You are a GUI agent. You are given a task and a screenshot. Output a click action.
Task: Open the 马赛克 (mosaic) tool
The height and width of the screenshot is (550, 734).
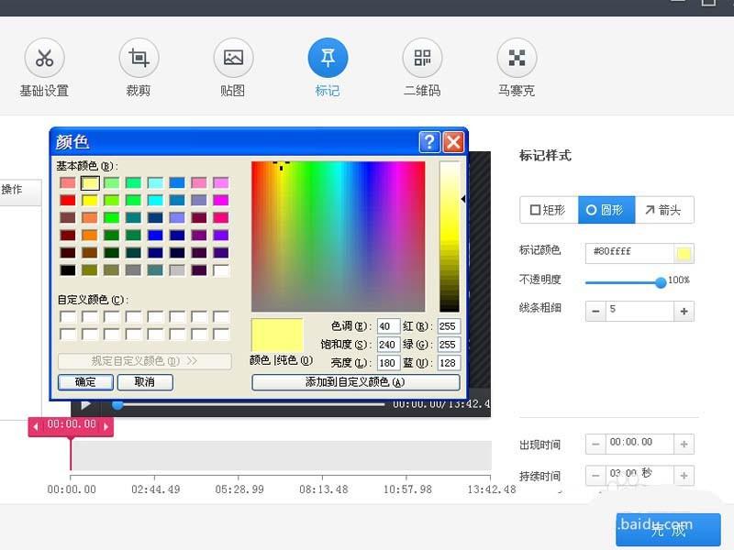[517, 57]
